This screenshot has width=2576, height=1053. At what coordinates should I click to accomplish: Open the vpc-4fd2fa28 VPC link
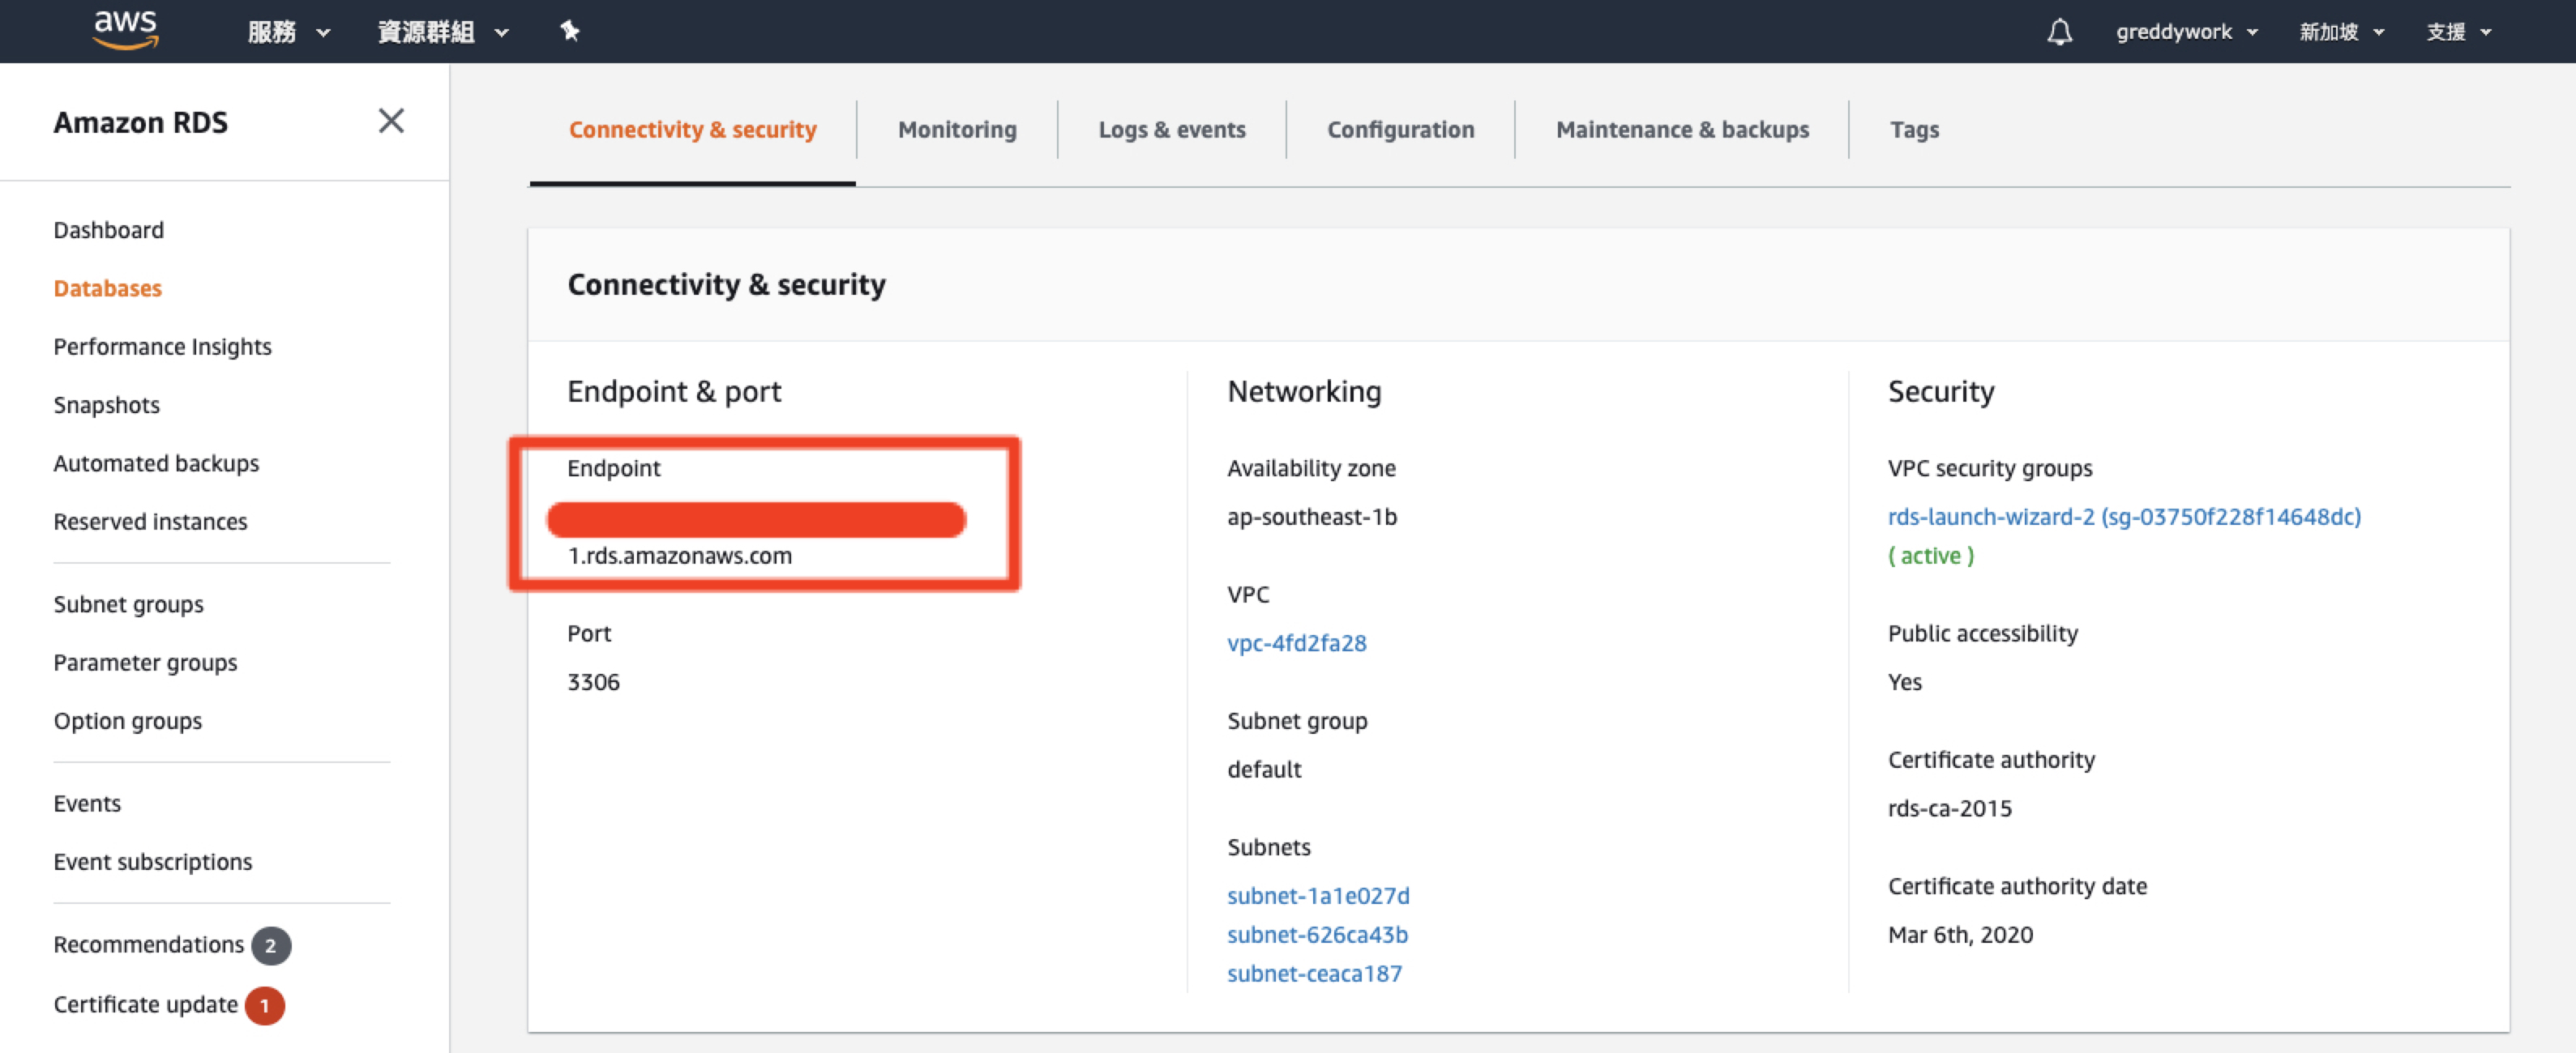[1296, 643]
